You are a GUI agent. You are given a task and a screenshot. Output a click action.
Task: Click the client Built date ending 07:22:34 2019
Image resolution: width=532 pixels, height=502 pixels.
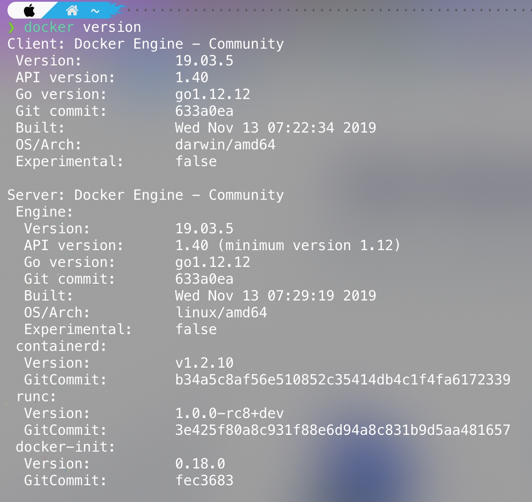(275, 128)
